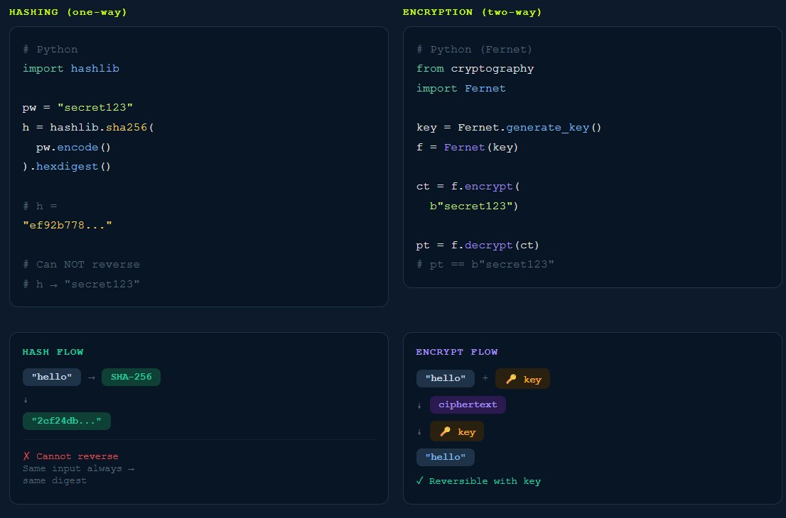Click the "# Python (Fernet)" comment
The height and width of the screenshot is (518, 786).
pyautogui.click(x=474, y=49)
